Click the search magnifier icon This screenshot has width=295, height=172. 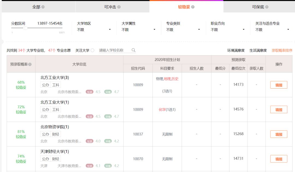(x=133, y=50)
